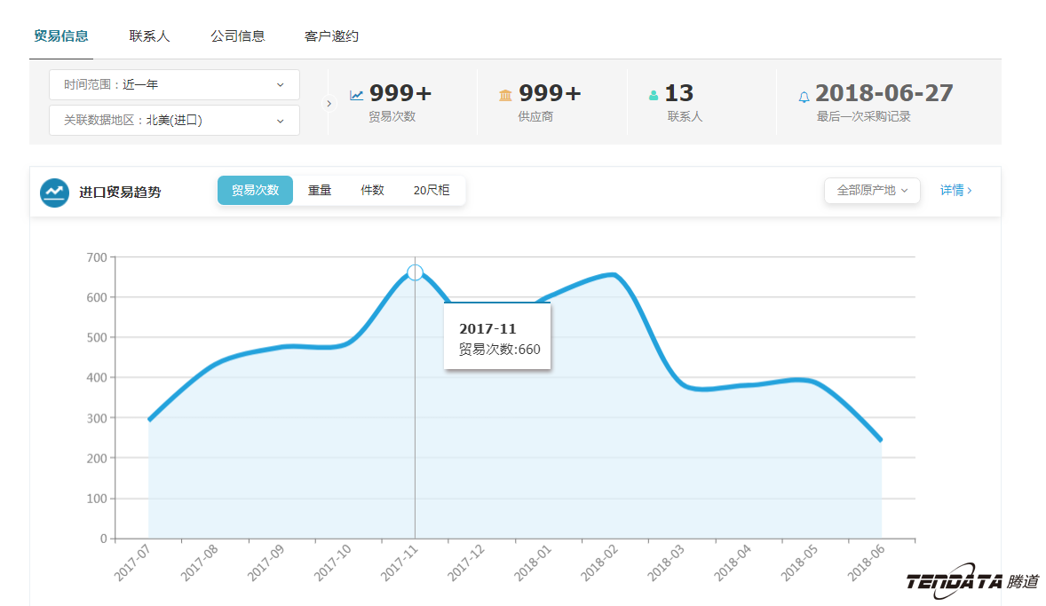1046x606 pixels.
Task: Go to the 客户邀约 tab
Action: (x=331, y=36)
